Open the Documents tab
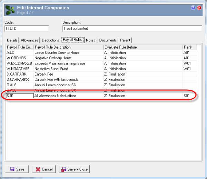The width and height of the screenshot is (207, 179). click(108, 40)
